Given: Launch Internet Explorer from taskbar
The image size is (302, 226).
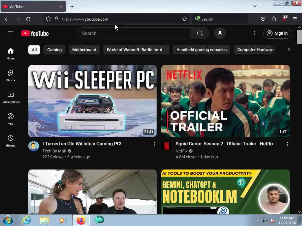Looking at the screenshot, I should [x=26, y=220].
